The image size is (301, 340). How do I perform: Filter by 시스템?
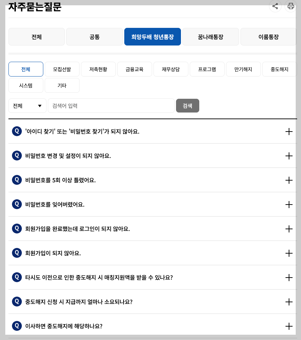pyautogui.click(x=26, y=85)
